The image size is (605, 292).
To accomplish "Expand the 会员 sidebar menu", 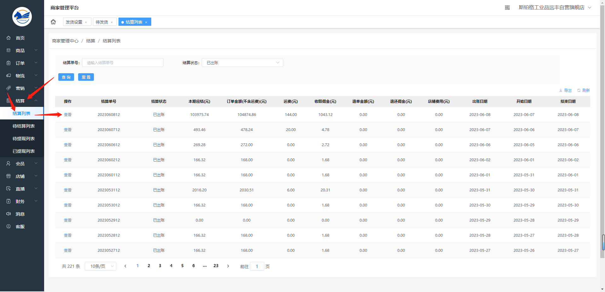I will pyautogui.click(x=36, y=163).
